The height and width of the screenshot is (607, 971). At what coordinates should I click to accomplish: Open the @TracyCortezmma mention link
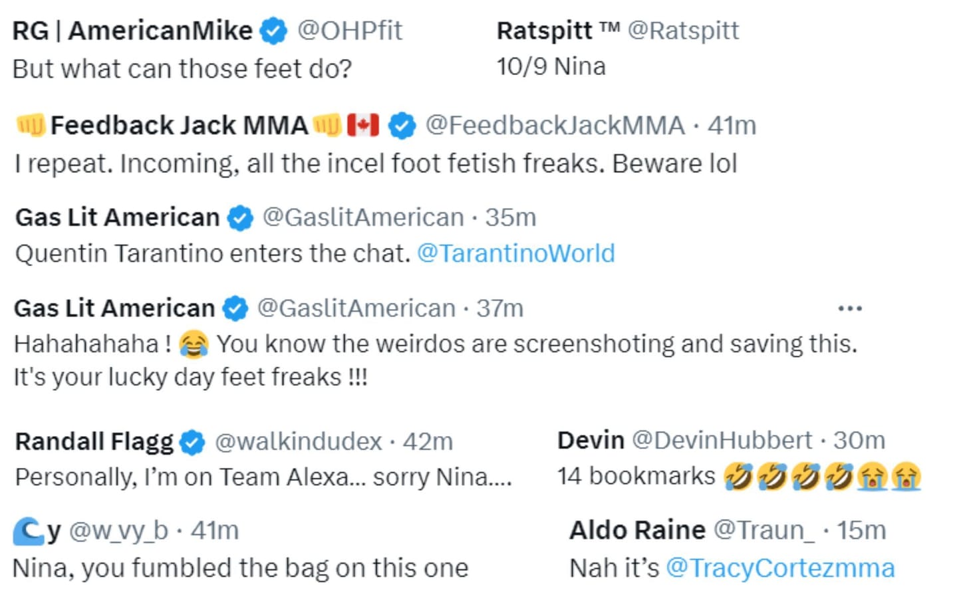pyautogui.click(x=780, y=568)
